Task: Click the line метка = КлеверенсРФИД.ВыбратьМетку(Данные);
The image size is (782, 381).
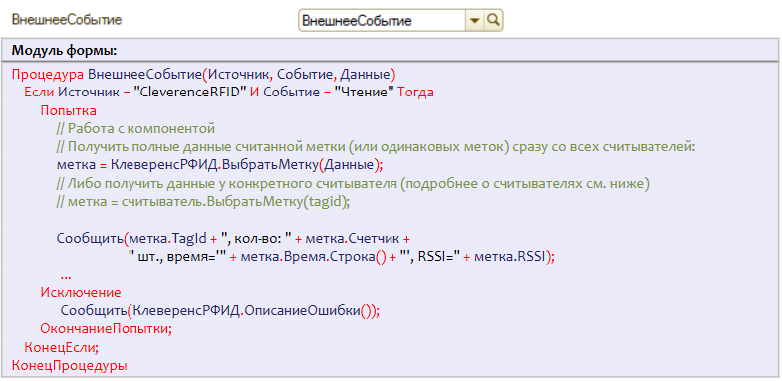Action: 220,165
